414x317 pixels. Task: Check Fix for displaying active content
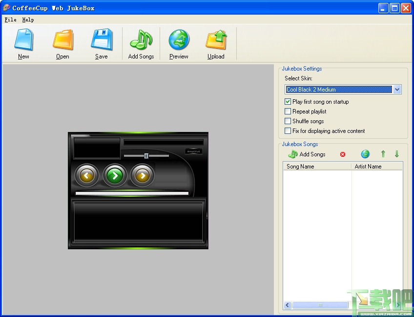288,131
